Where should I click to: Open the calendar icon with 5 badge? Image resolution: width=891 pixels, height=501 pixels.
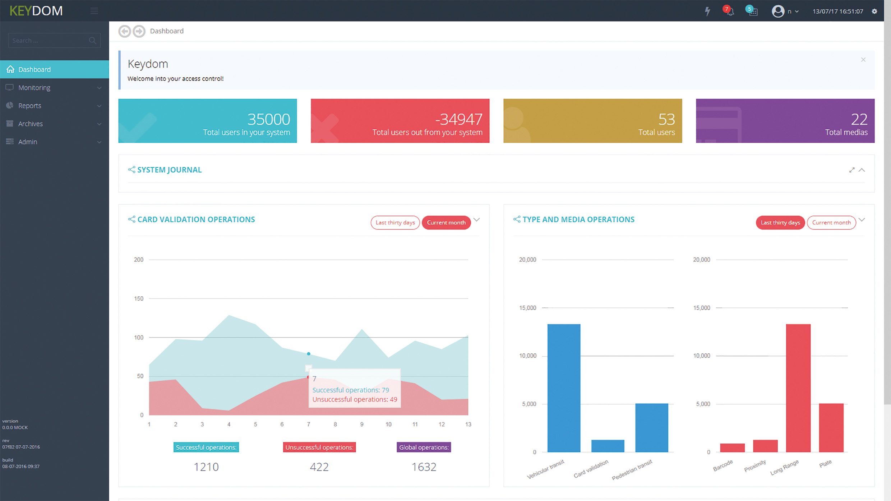(752, 10)
